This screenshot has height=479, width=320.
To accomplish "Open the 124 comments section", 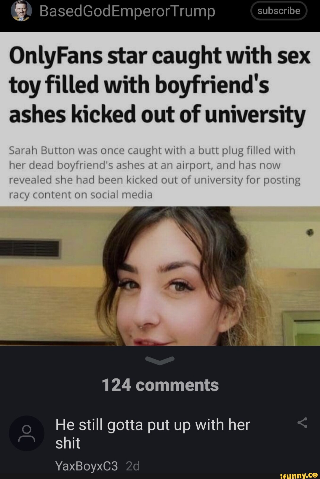I will 160,385.
